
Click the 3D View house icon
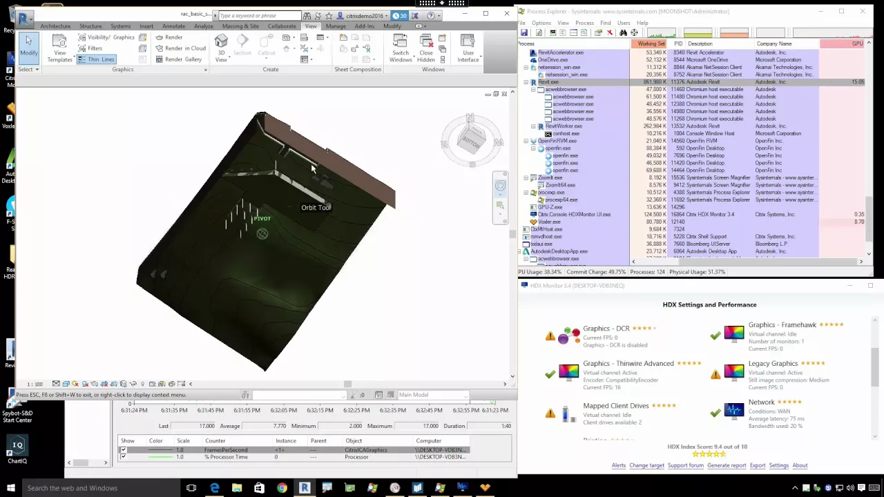[221, 41]
